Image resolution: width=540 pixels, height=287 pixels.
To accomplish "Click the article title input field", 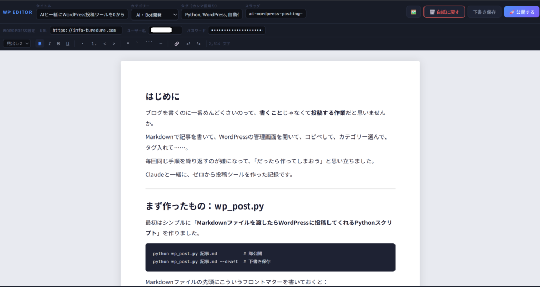I will [x=82, y=15].
